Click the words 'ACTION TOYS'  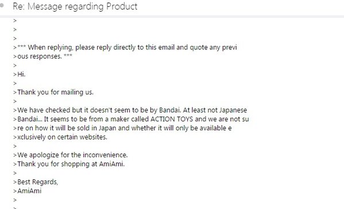(172, 119)
